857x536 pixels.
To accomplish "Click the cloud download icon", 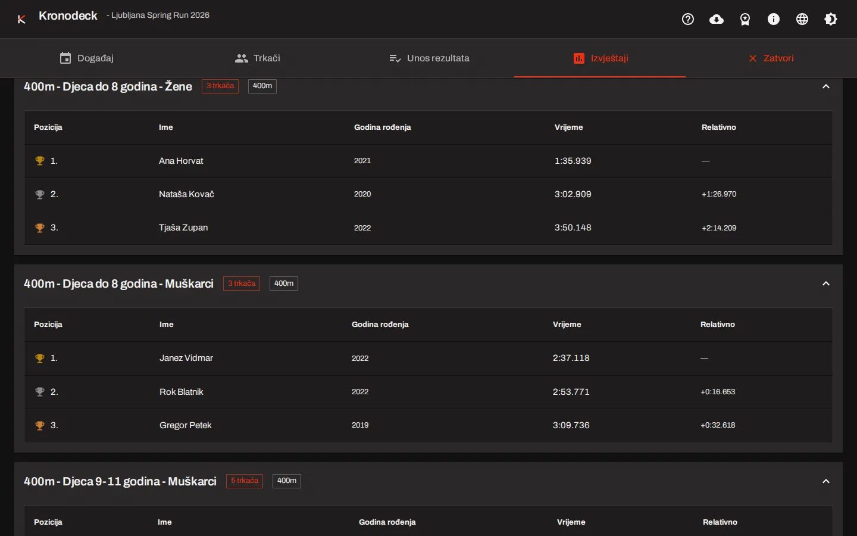I will click(717, 19).
